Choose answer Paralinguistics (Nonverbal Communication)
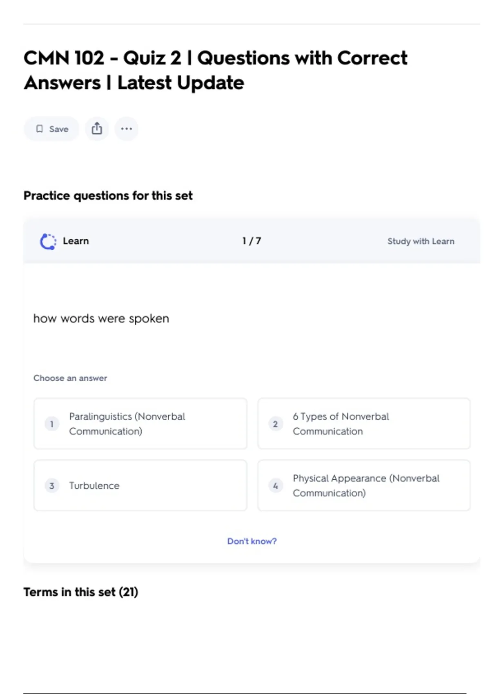The height and width of the screenshot is (694, 490). click(x=140, y=424)
